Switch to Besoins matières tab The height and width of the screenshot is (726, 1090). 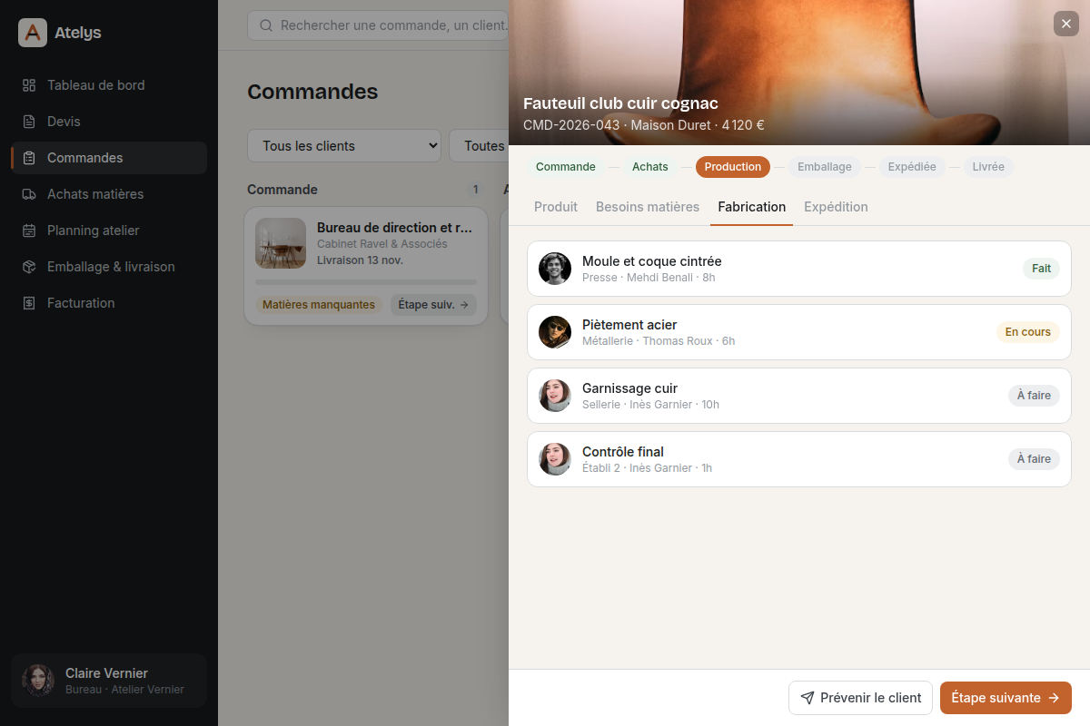[648, 207]
